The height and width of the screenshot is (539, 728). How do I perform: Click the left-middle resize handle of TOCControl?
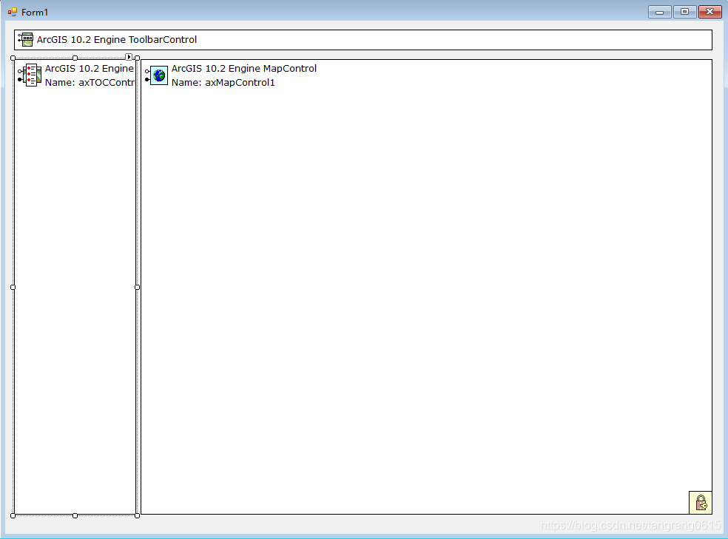[13, 287]
